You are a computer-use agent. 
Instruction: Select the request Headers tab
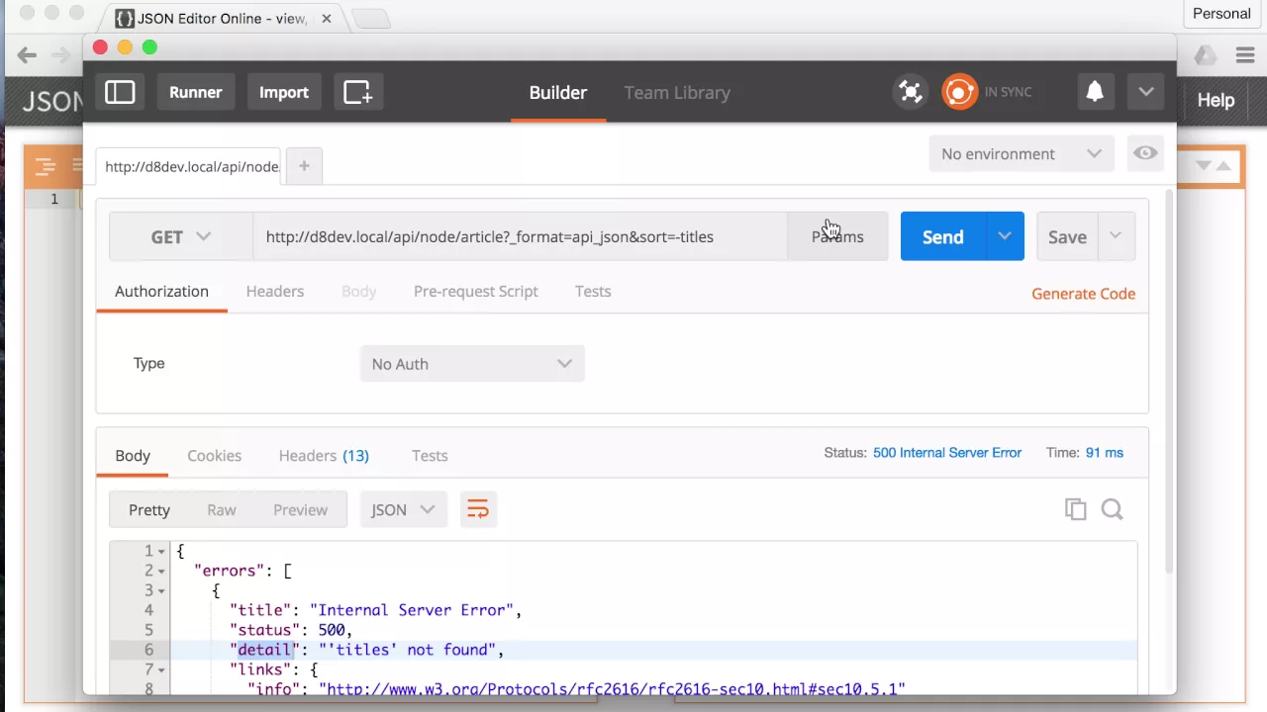click(x=275, y=291)
